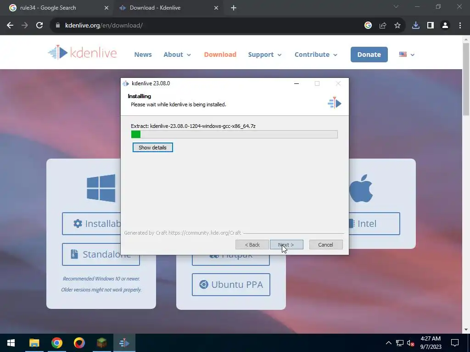Open File Explorer from taskbar
This screenshot has width=470, height=352.
pos(34,343)
